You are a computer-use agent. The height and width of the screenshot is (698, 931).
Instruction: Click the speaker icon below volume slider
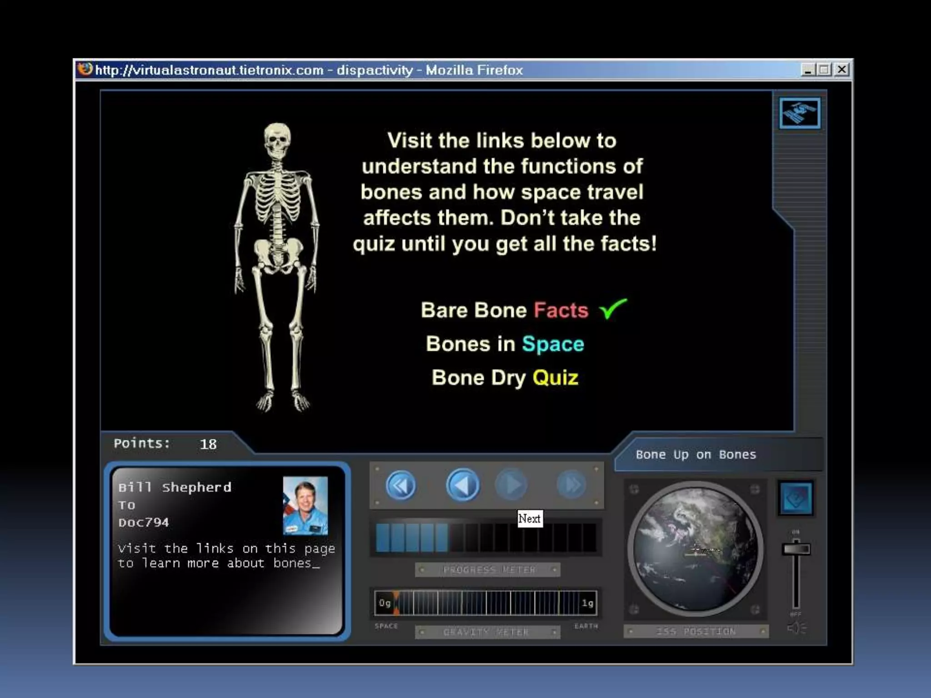click(796, 628)
